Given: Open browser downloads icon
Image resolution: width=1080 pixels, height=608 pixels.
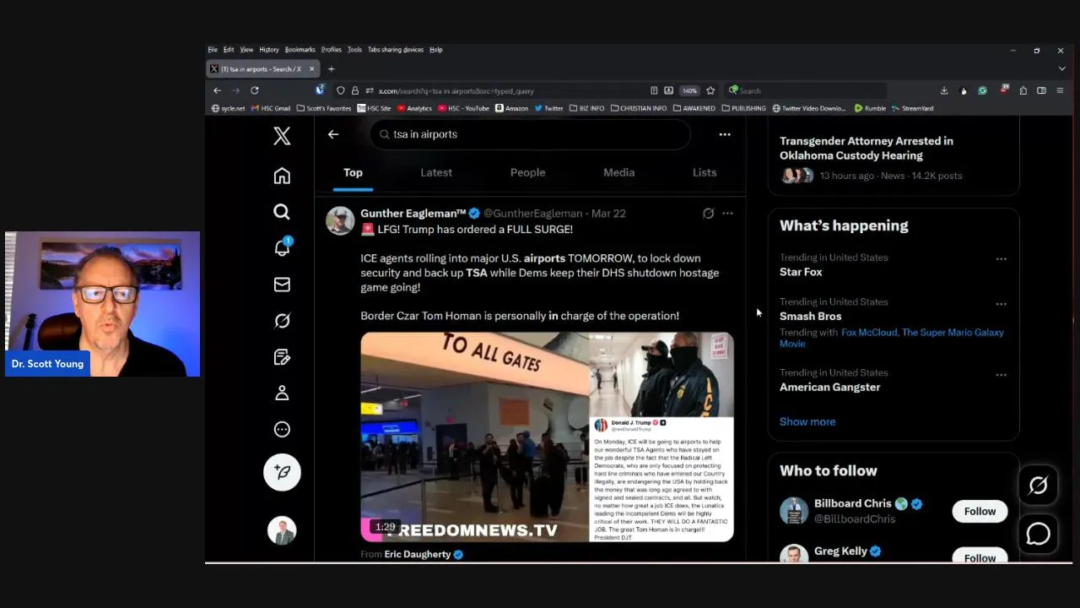Looking at the screenshot, I should (944, 90).
